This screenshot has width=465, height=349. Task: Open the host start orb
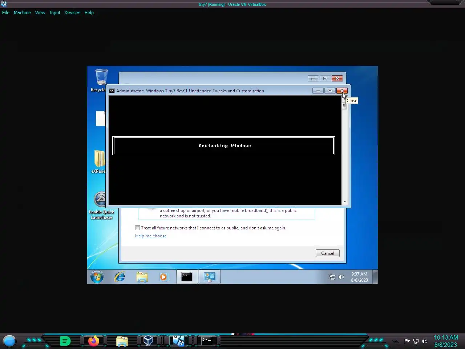click(9, 341)
